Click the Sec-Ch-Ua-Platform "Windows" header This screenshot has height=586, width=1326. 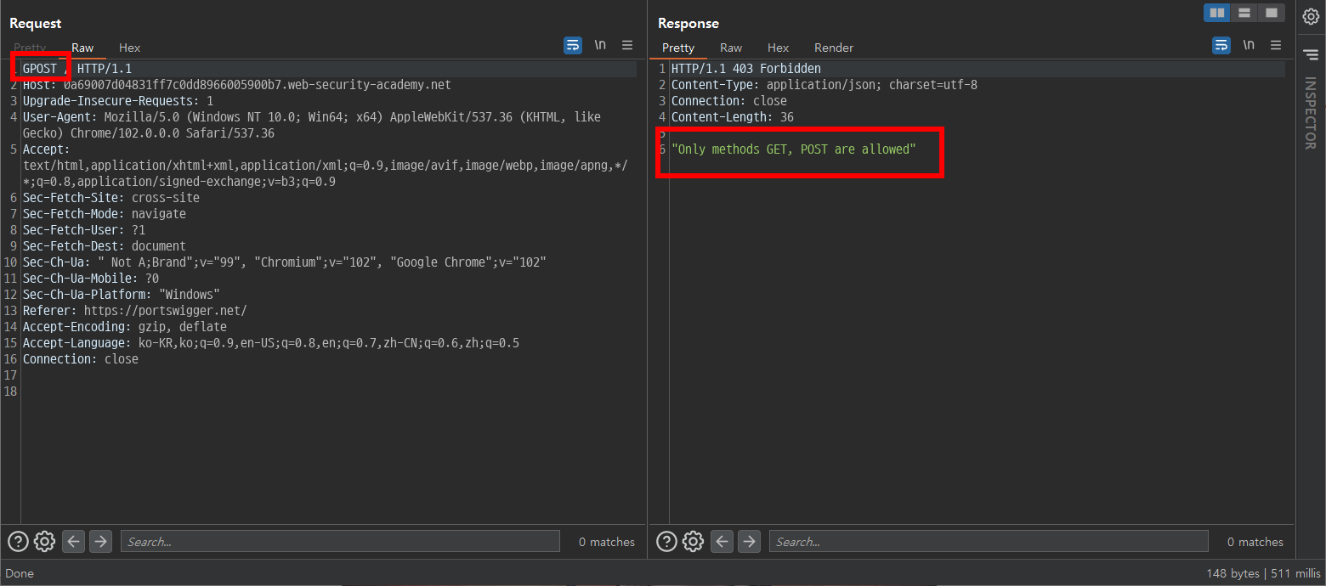[x=122, y=295]
